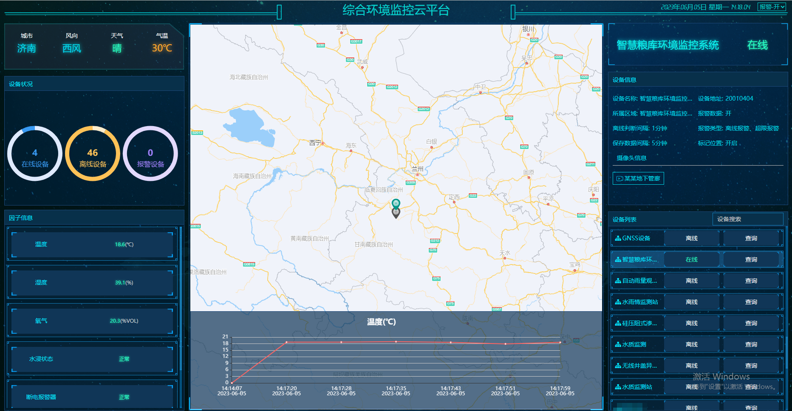792x411 pixels.
Task: Click 查询 for 智慧粮库环 row
Action: click(x=751, y=259)
